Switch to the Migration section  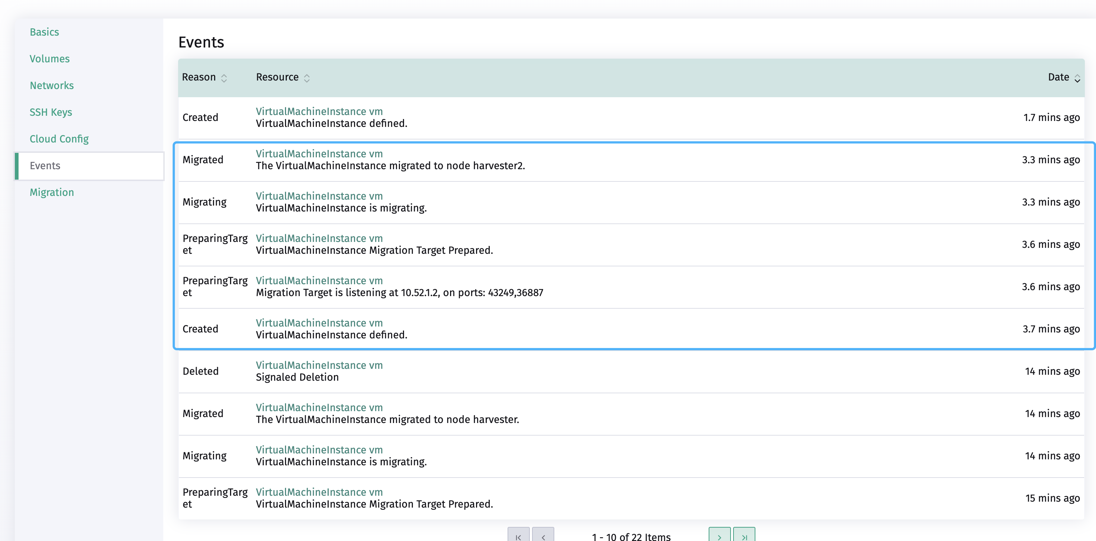pos(52,192)
